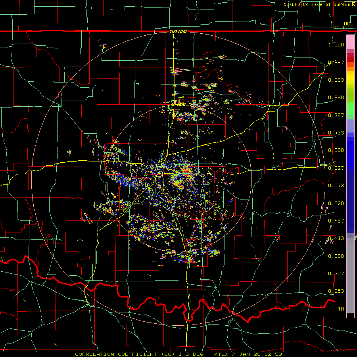This screenshot has width=357, height=357.
Task: Pick the red segment of color bar
Action: (x=350, y=59)
